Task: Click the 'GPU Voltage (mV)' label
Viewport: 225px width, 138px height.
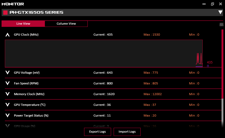Action: (27, 73)
